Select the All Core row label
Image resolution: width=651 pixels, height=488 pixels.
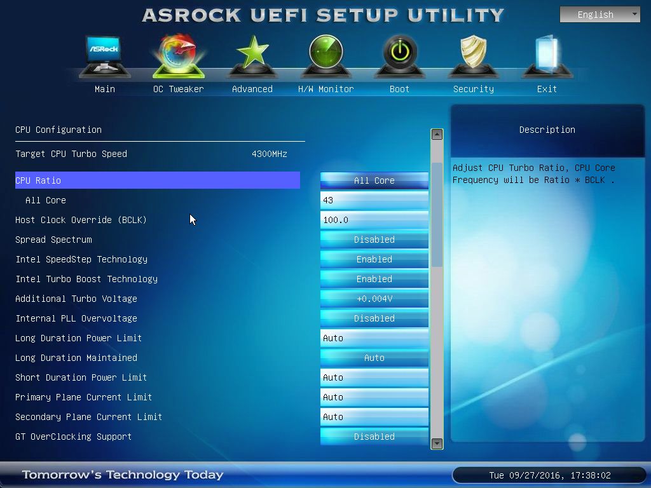(x=46, y=200)
